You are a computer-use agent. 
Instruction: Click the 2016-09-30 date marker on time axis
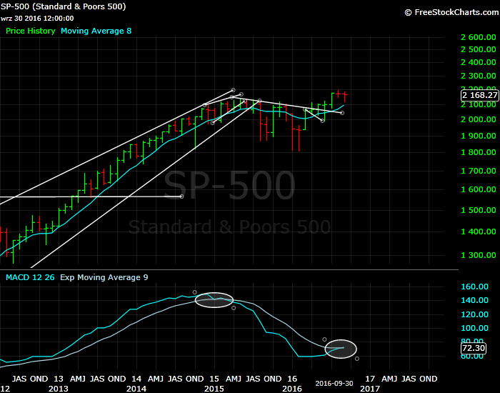click(x=334, y=384)
